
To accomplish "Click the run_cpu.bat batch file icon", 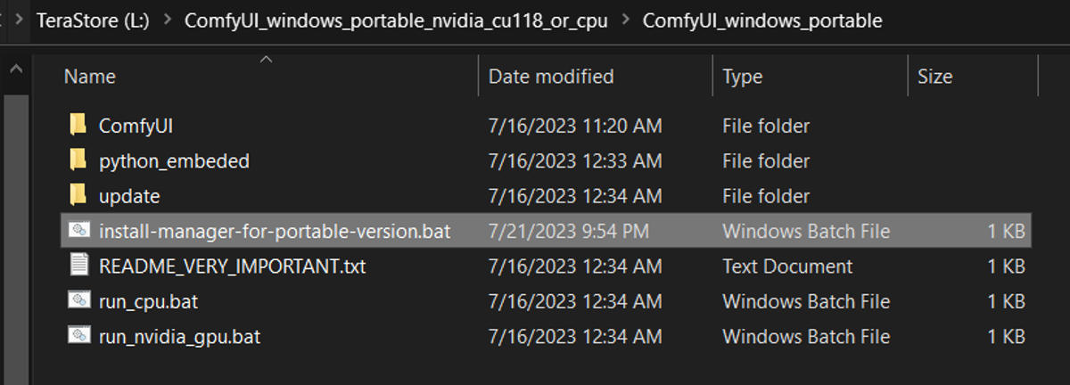I will coord(79,301).
